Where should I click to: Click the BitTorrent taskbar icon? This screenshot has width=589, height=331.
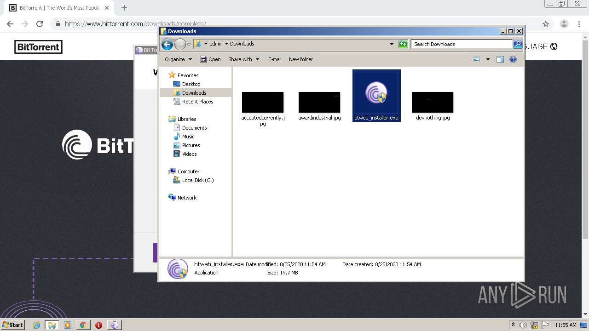tap(114, 325)
